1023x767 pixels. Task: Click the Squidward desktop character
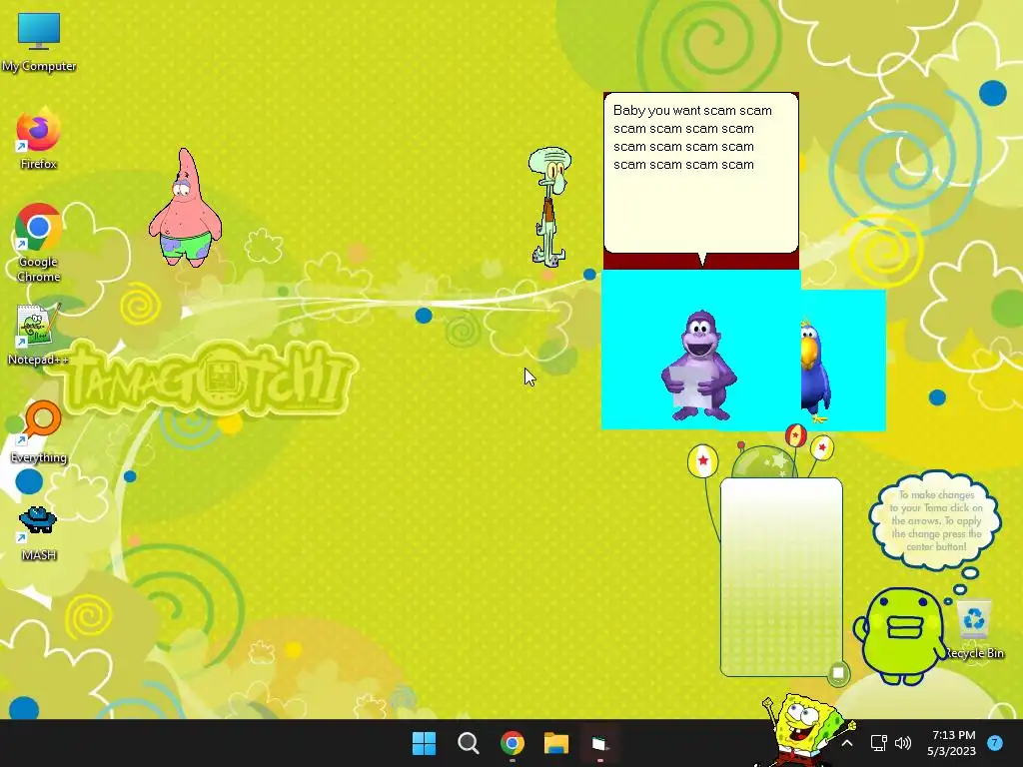(549, 206)
